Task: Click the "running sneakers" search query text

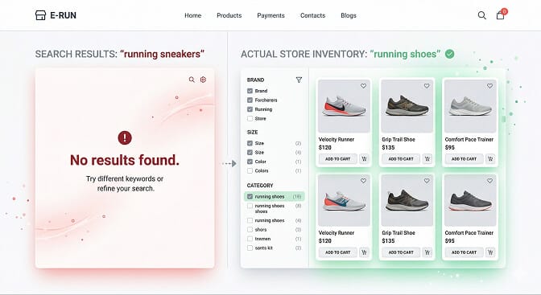Action: click(162, 54)
